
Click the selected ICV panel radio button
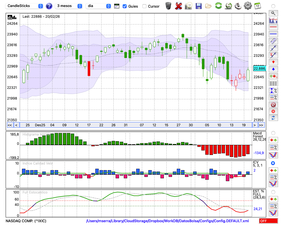tap(273, 163)
